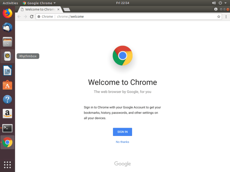Reload the welcome page

point(32,16)
